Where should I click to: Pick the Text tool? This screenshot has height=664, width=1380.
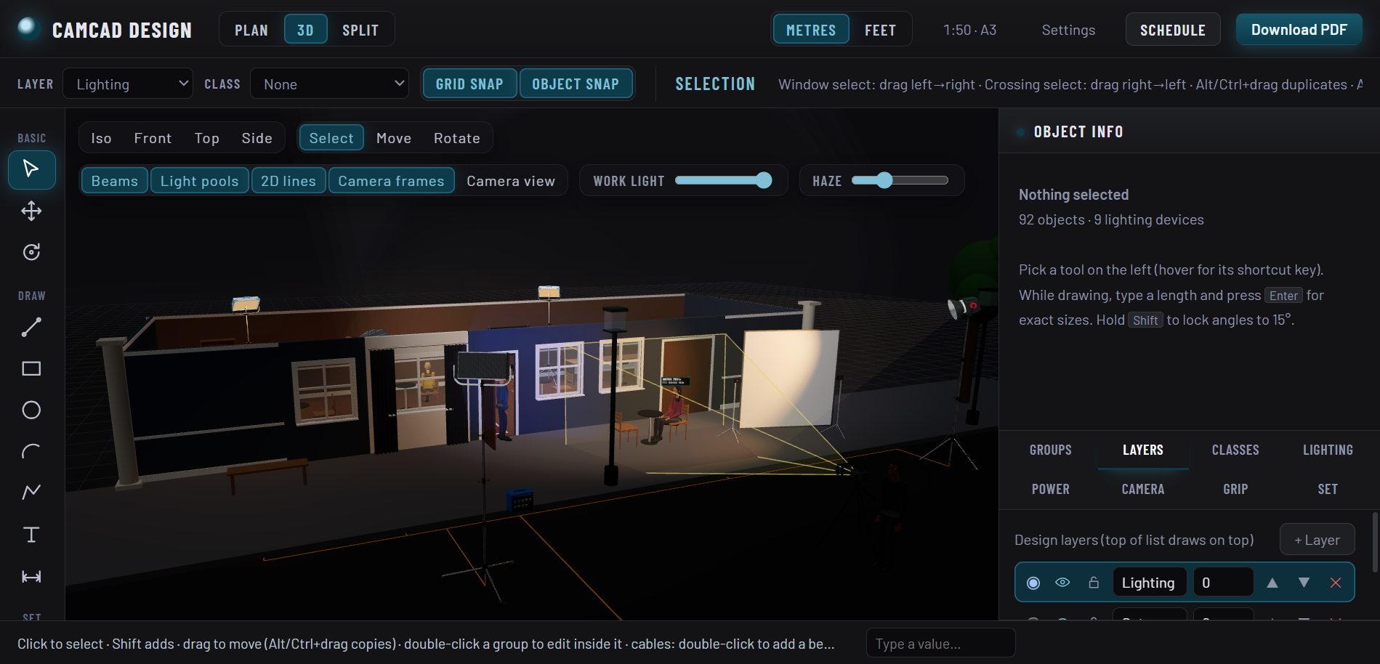tap(31, 535)
